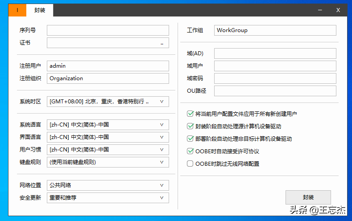Image resolution: width=352 pixels, height=221 pixels.
Task: Click the 域密码 input field
Action: [275, 78]
